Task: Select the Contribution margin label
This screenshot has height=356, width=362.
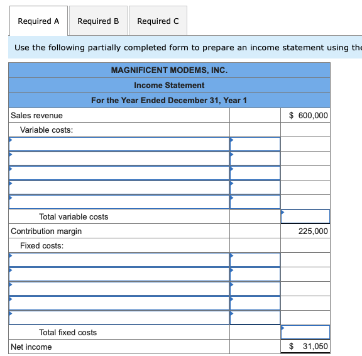Action: (46, 231)
